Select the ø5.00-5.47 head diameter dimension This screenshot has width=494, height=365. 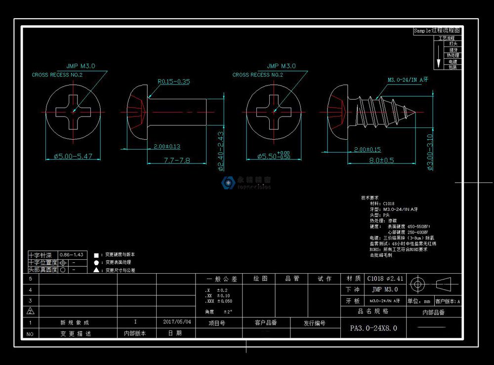[x=73, y=157]
